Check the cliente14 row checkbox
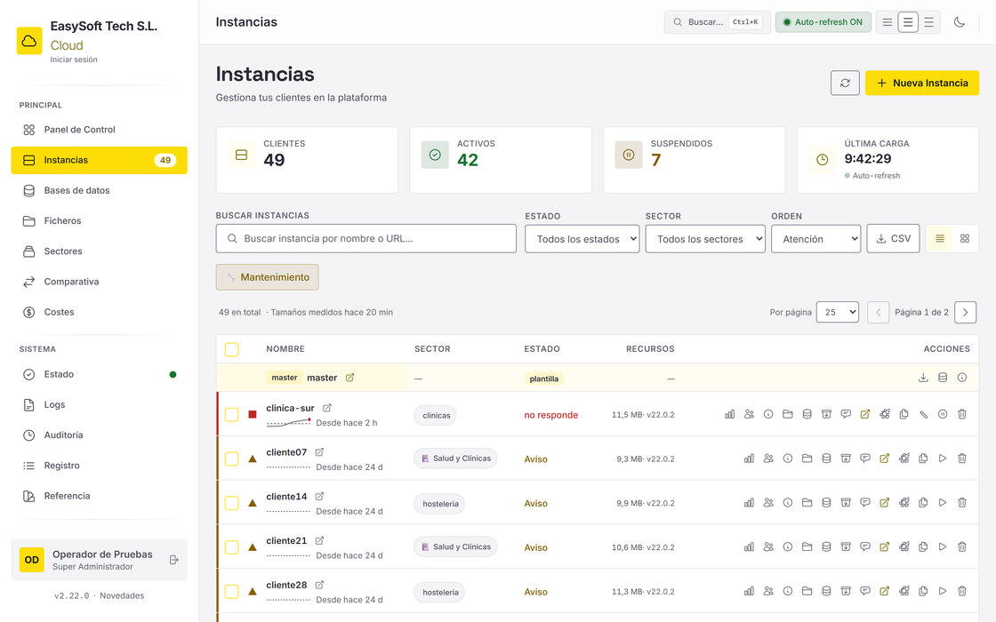Image resolution: width=996 pixels, height=622 pixels. pos(232,503)
